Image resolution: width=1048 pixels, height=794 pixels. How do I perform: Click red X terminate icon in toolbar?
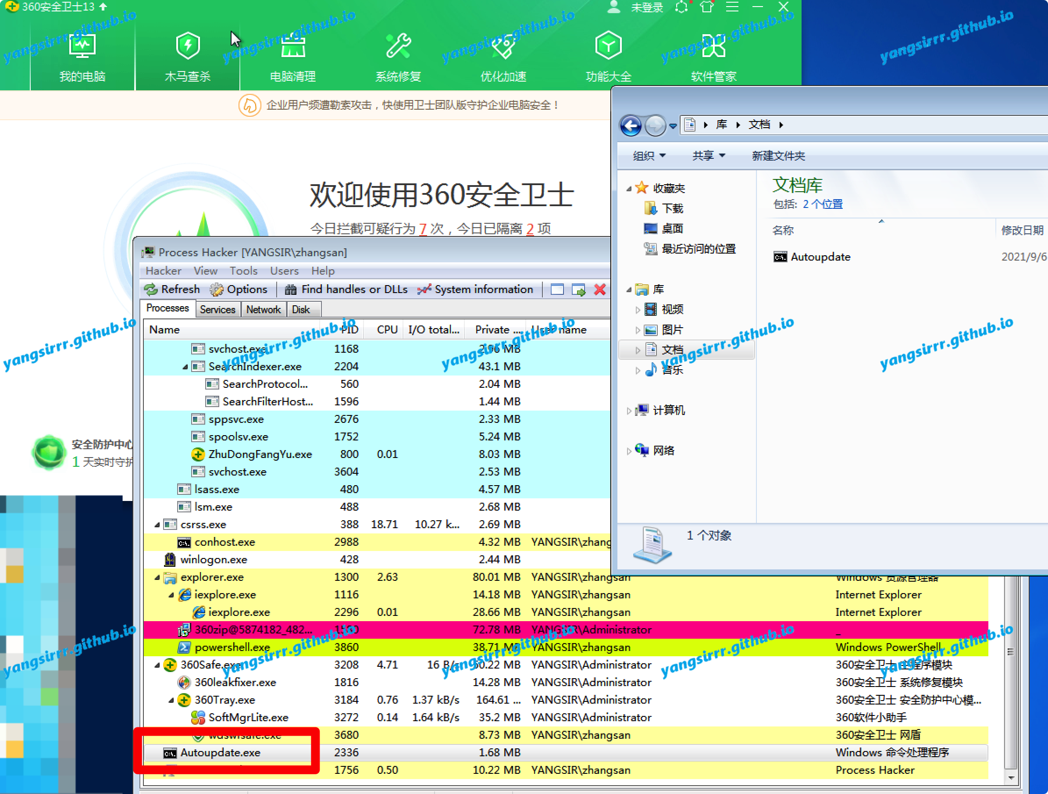tap(600, 289)
